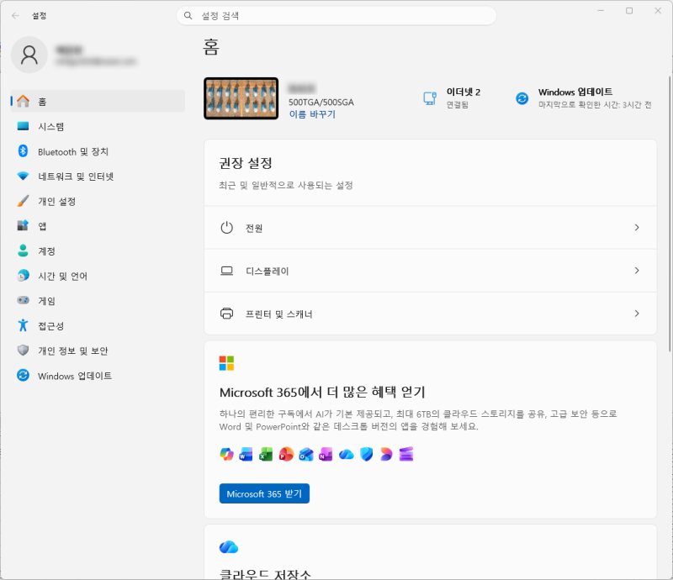
Task: Click the search magnifier icon
Action: (188, 16)
